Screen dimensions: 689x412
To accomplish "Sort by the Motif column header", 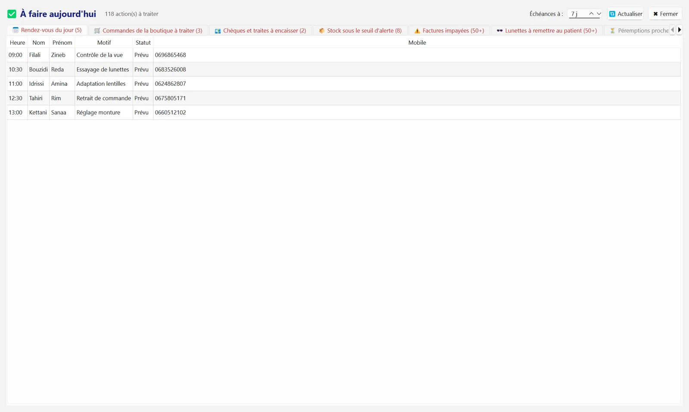I will click(104, 43).
